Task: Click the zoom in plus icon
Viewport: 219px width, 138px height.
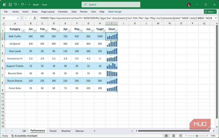Action: [x=207, y=136]
